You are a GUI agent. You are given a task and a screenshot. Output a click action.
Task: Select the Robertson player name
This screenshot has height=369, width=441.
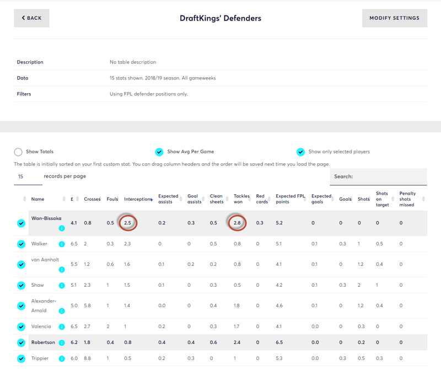[43, 343]
